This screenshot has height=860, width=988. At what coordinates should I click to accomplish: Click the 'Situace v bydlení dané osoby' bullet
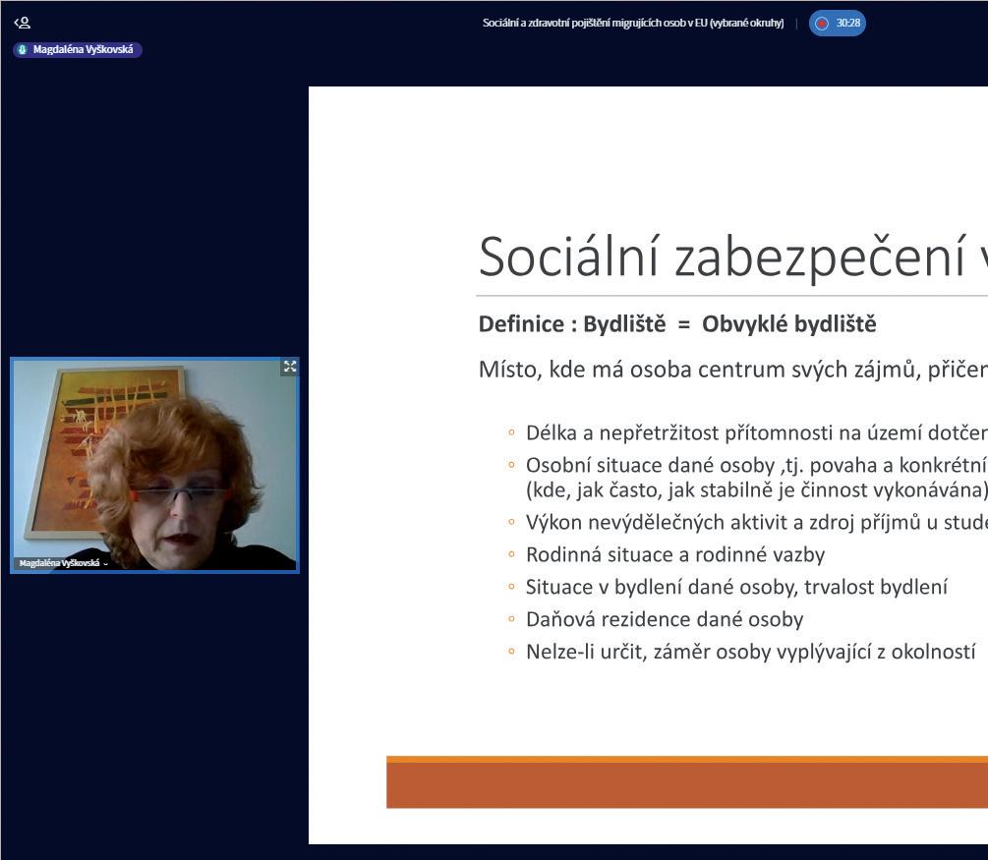tap(736, 587)
